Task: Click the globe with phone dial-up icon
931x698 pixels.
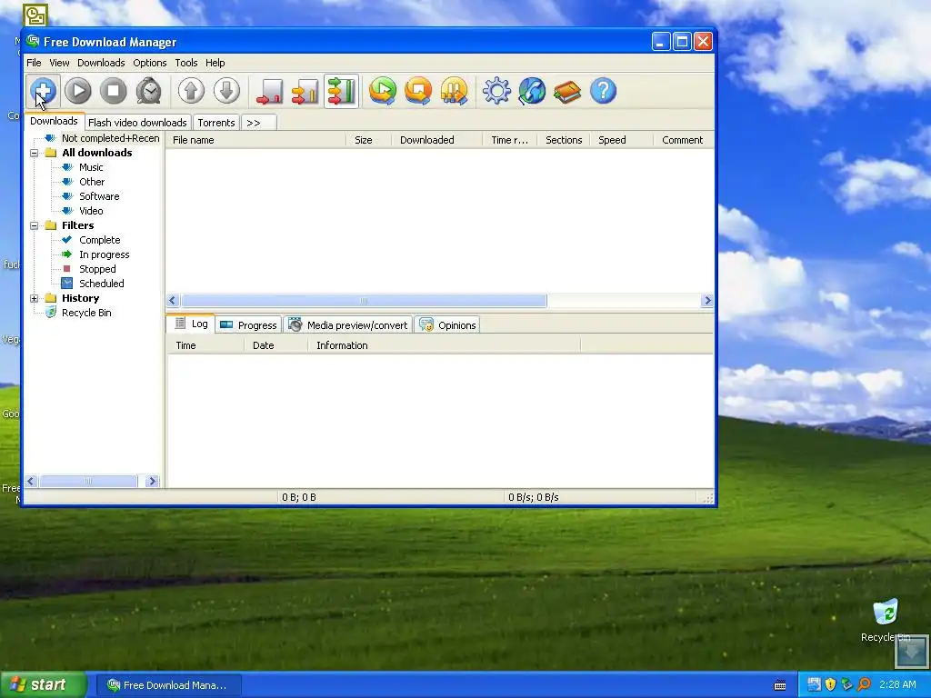Action: (x=532, y=91)
